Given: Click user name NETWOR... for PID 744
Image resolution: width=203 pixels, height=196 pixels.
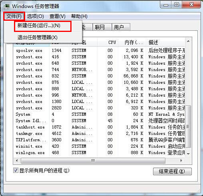Looking at the screenshot, I should (x=82, y=69).
